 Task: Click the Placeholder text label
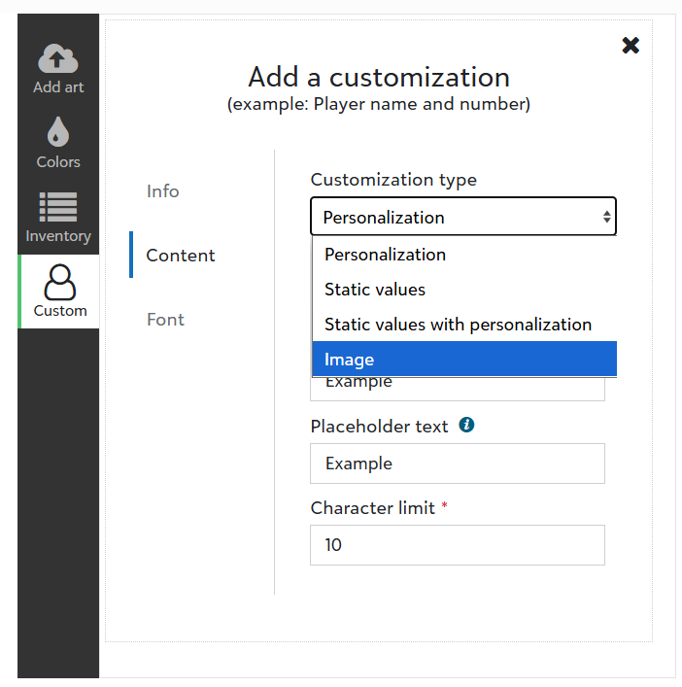coord(379,427)
